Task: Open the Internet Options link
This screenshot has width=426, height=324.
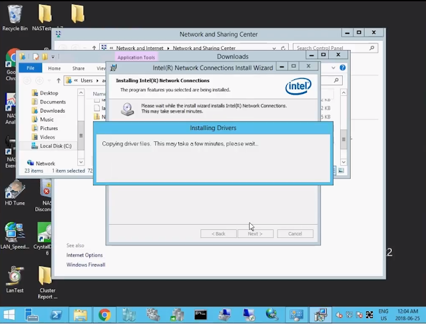Action: [x=85, y=255]
